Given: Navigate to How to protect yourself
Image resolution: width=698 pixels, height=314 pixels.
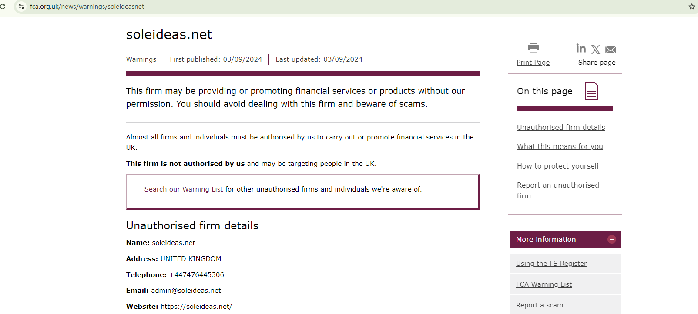Looking at the screenshot, I should click(x=557, y=166).
